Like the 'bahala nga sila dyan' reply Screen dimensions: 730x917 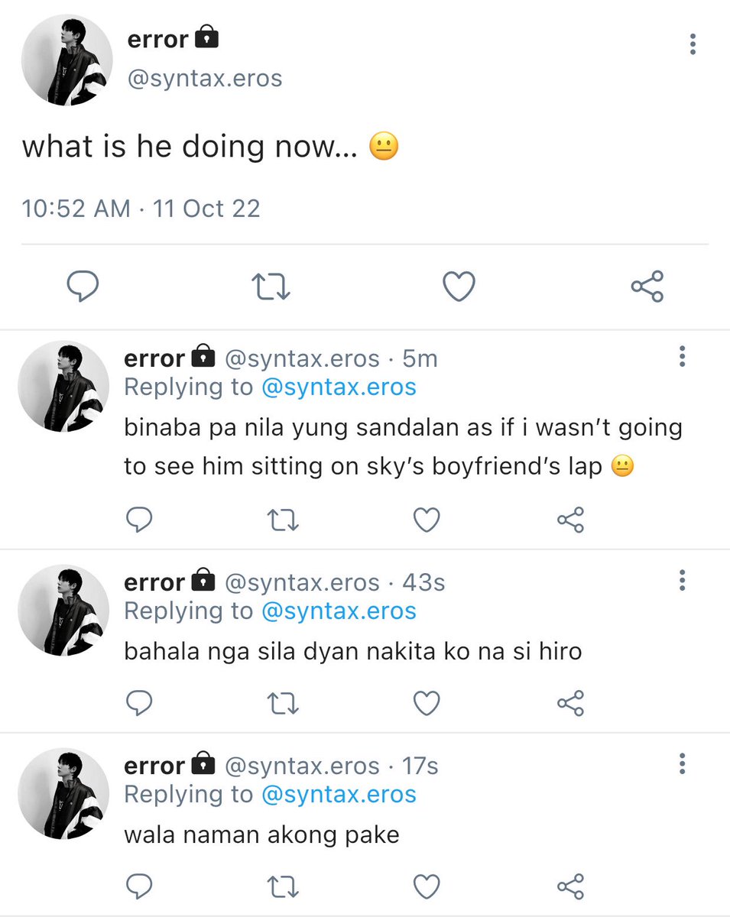[427, 703]
